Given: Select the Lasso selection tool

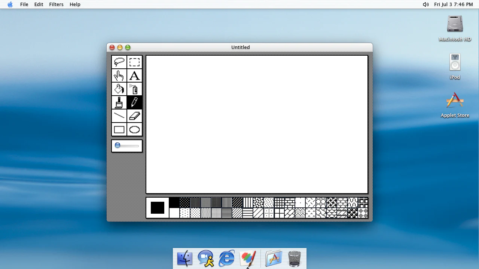Looking at the screenshot, I should 119,62.
